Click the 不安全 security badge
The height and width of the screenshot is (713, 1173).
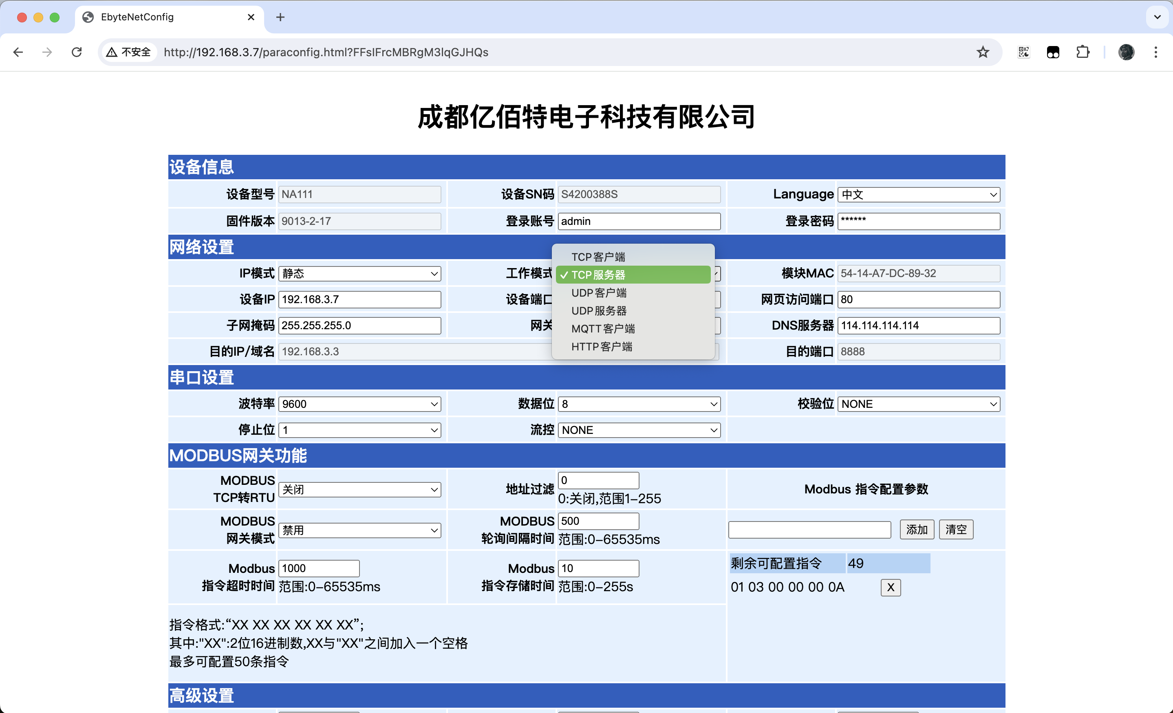tap(128, 53)
